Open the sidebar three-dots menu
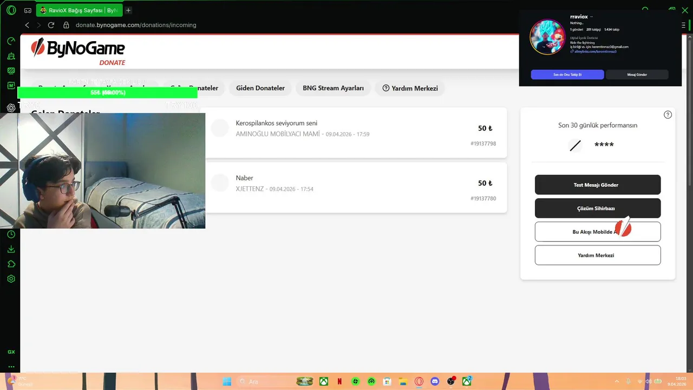This screenshot has height=390, width=693. 11,367
